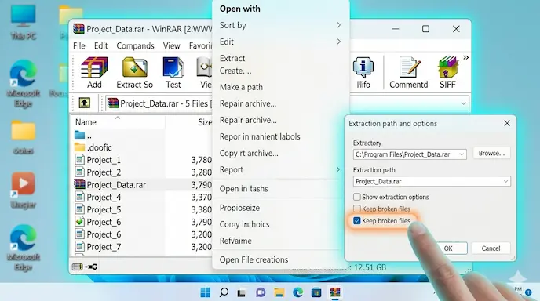540x301 pixels.
Task: Open Task View on the taskbar
Action: pyautogui.click(x=242, y=292)
